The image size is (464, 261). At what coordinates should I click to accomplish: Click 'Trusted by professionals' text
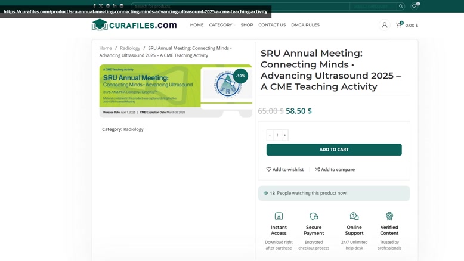(389, 245)
